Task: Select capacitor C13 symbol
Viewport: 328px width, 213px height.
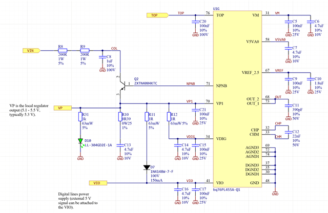Action: pyautogui.click(x=120, y=145)
